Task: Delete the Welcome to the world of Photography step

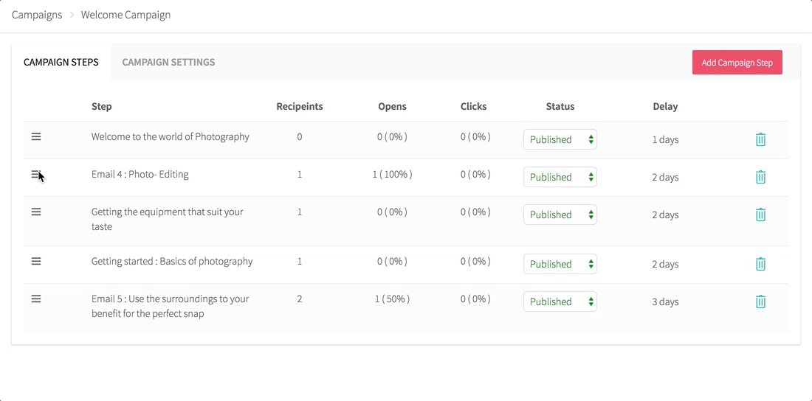Action: (760, 139)
